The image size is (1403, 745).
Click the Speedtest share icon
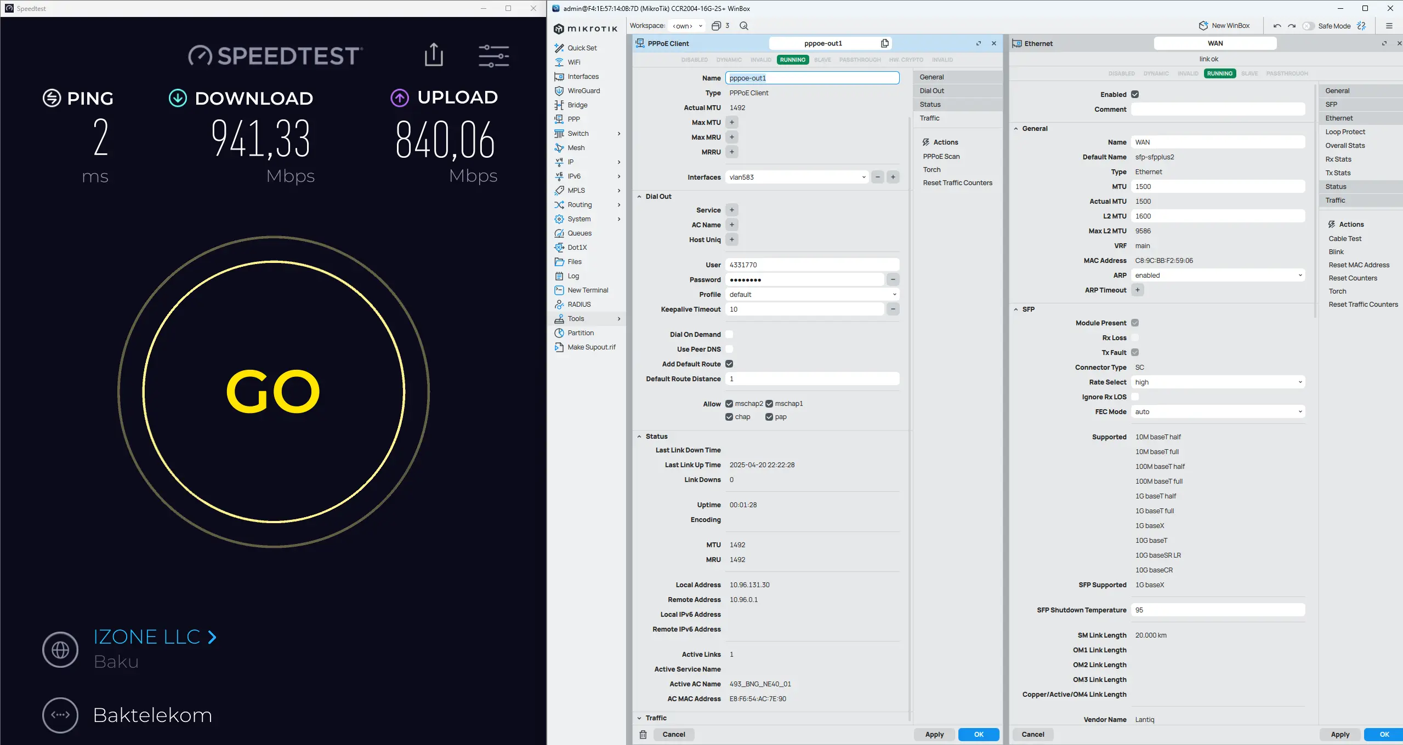click(434, 55)
